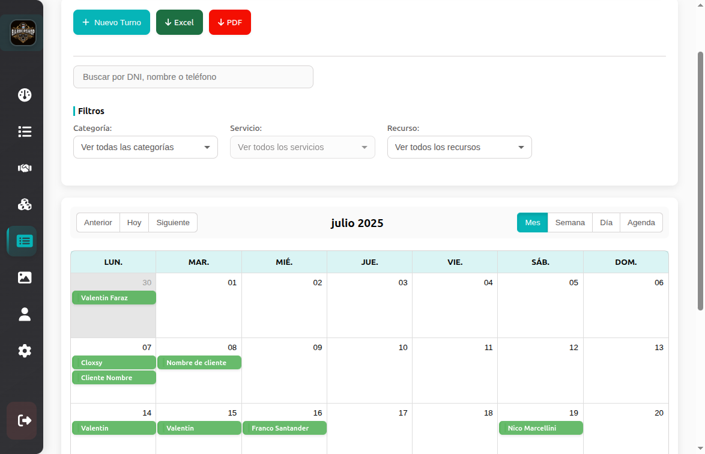Open the handshake icon section
The height and width of the screenshot is (454, 705).
pos(25,168)
